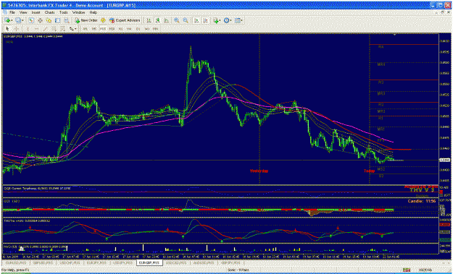Viewport: 453px width, 274px height.
Task: Switch chart to MN timeframe
Action: point(155,29)
